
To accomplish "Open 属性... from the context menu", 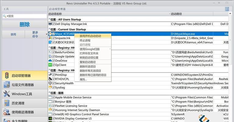I will (93, 79).
